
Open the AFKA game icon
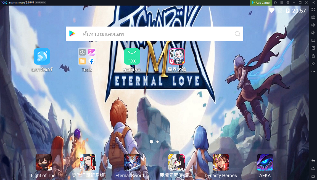point(265,162)
